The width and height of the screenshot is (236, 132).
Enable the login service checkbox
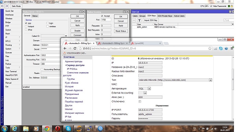pos(47,23)
